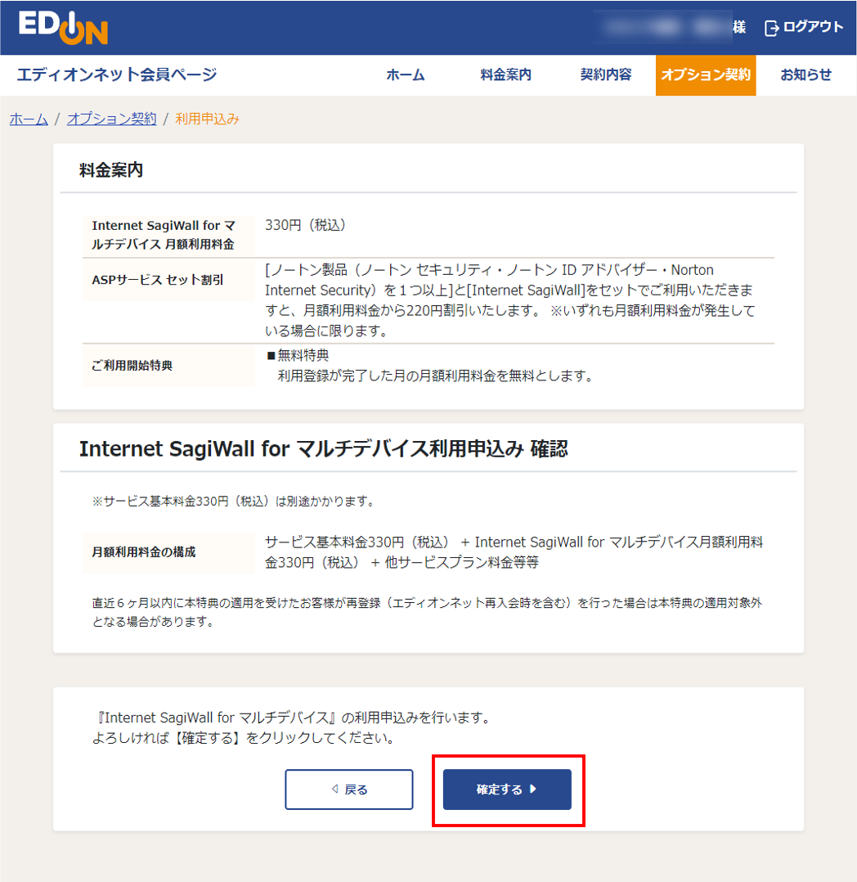Click the 直近６ヶ月以内 disclaimer note
857x882 pixels.
point(427,612)
